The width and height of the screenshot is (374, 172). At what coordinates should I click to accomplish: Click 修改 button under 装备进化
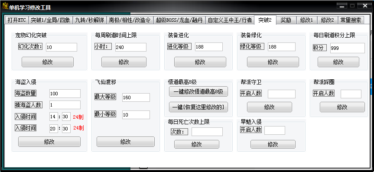200,62
